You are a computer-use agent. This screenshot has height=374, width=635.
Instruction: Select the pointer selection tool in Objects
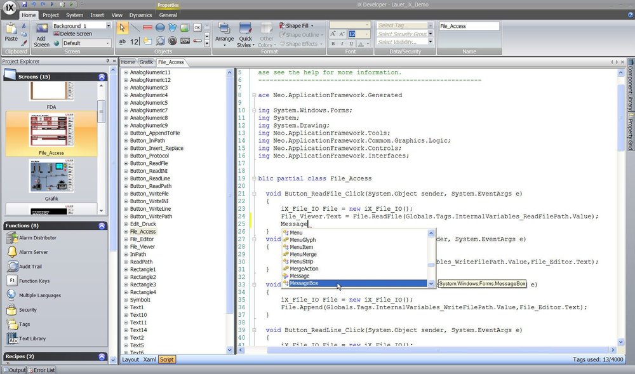point(123,27)
